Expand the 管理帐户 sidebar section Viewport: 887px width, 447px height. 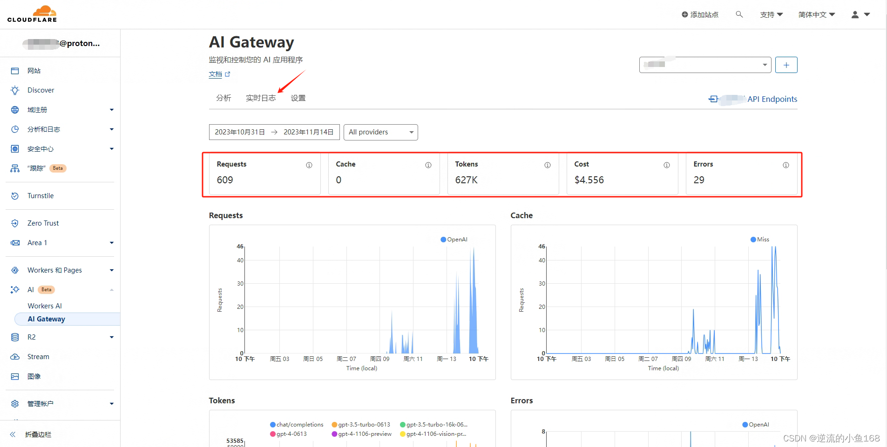coord(112,404)
